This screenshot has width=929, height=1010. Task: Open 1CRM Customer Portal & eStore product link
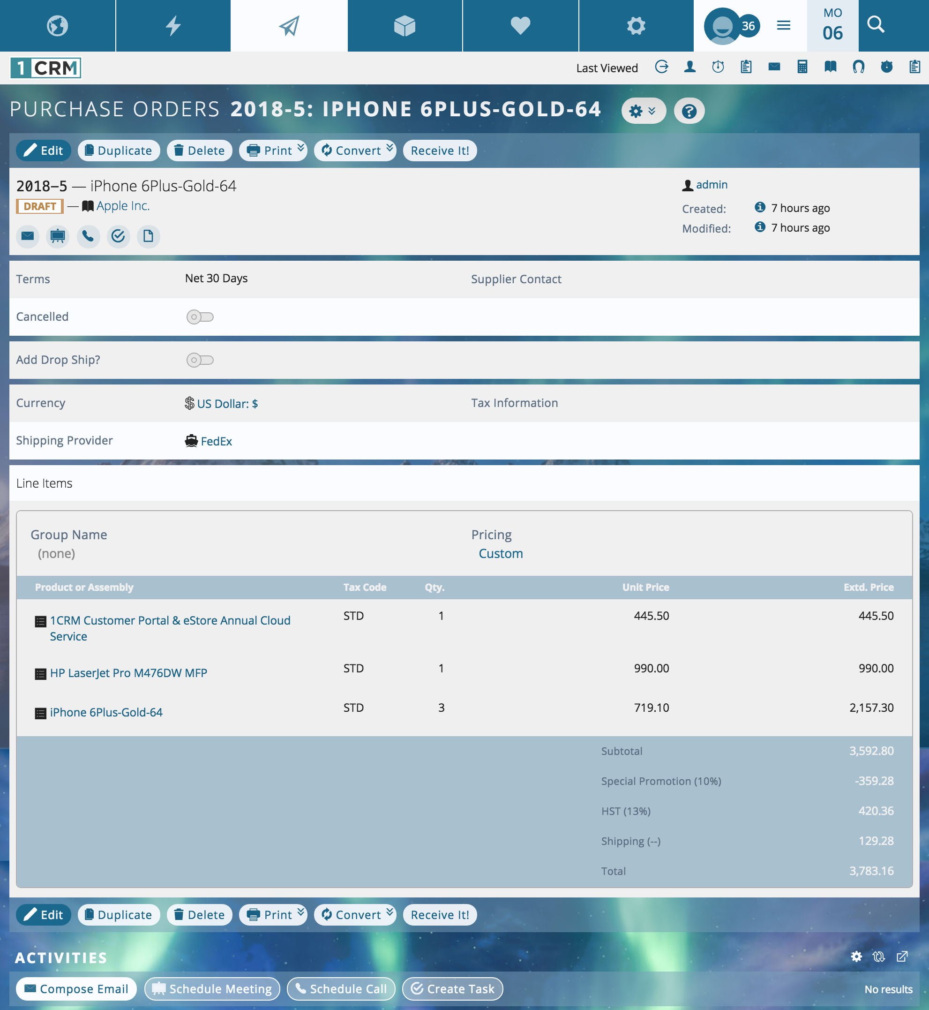click(170, 628)
